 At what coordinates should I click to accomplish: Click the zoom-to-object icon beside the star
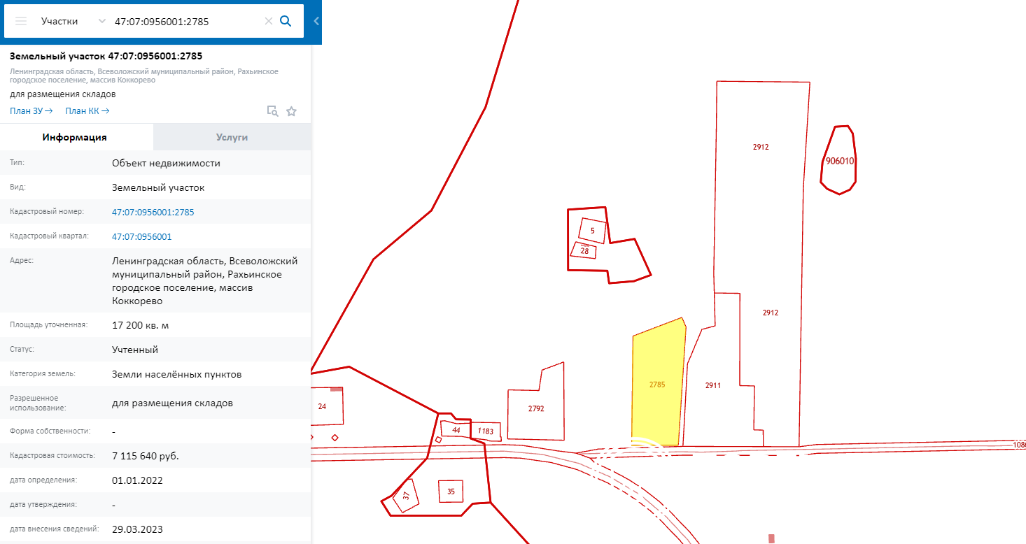click(272, 111)
